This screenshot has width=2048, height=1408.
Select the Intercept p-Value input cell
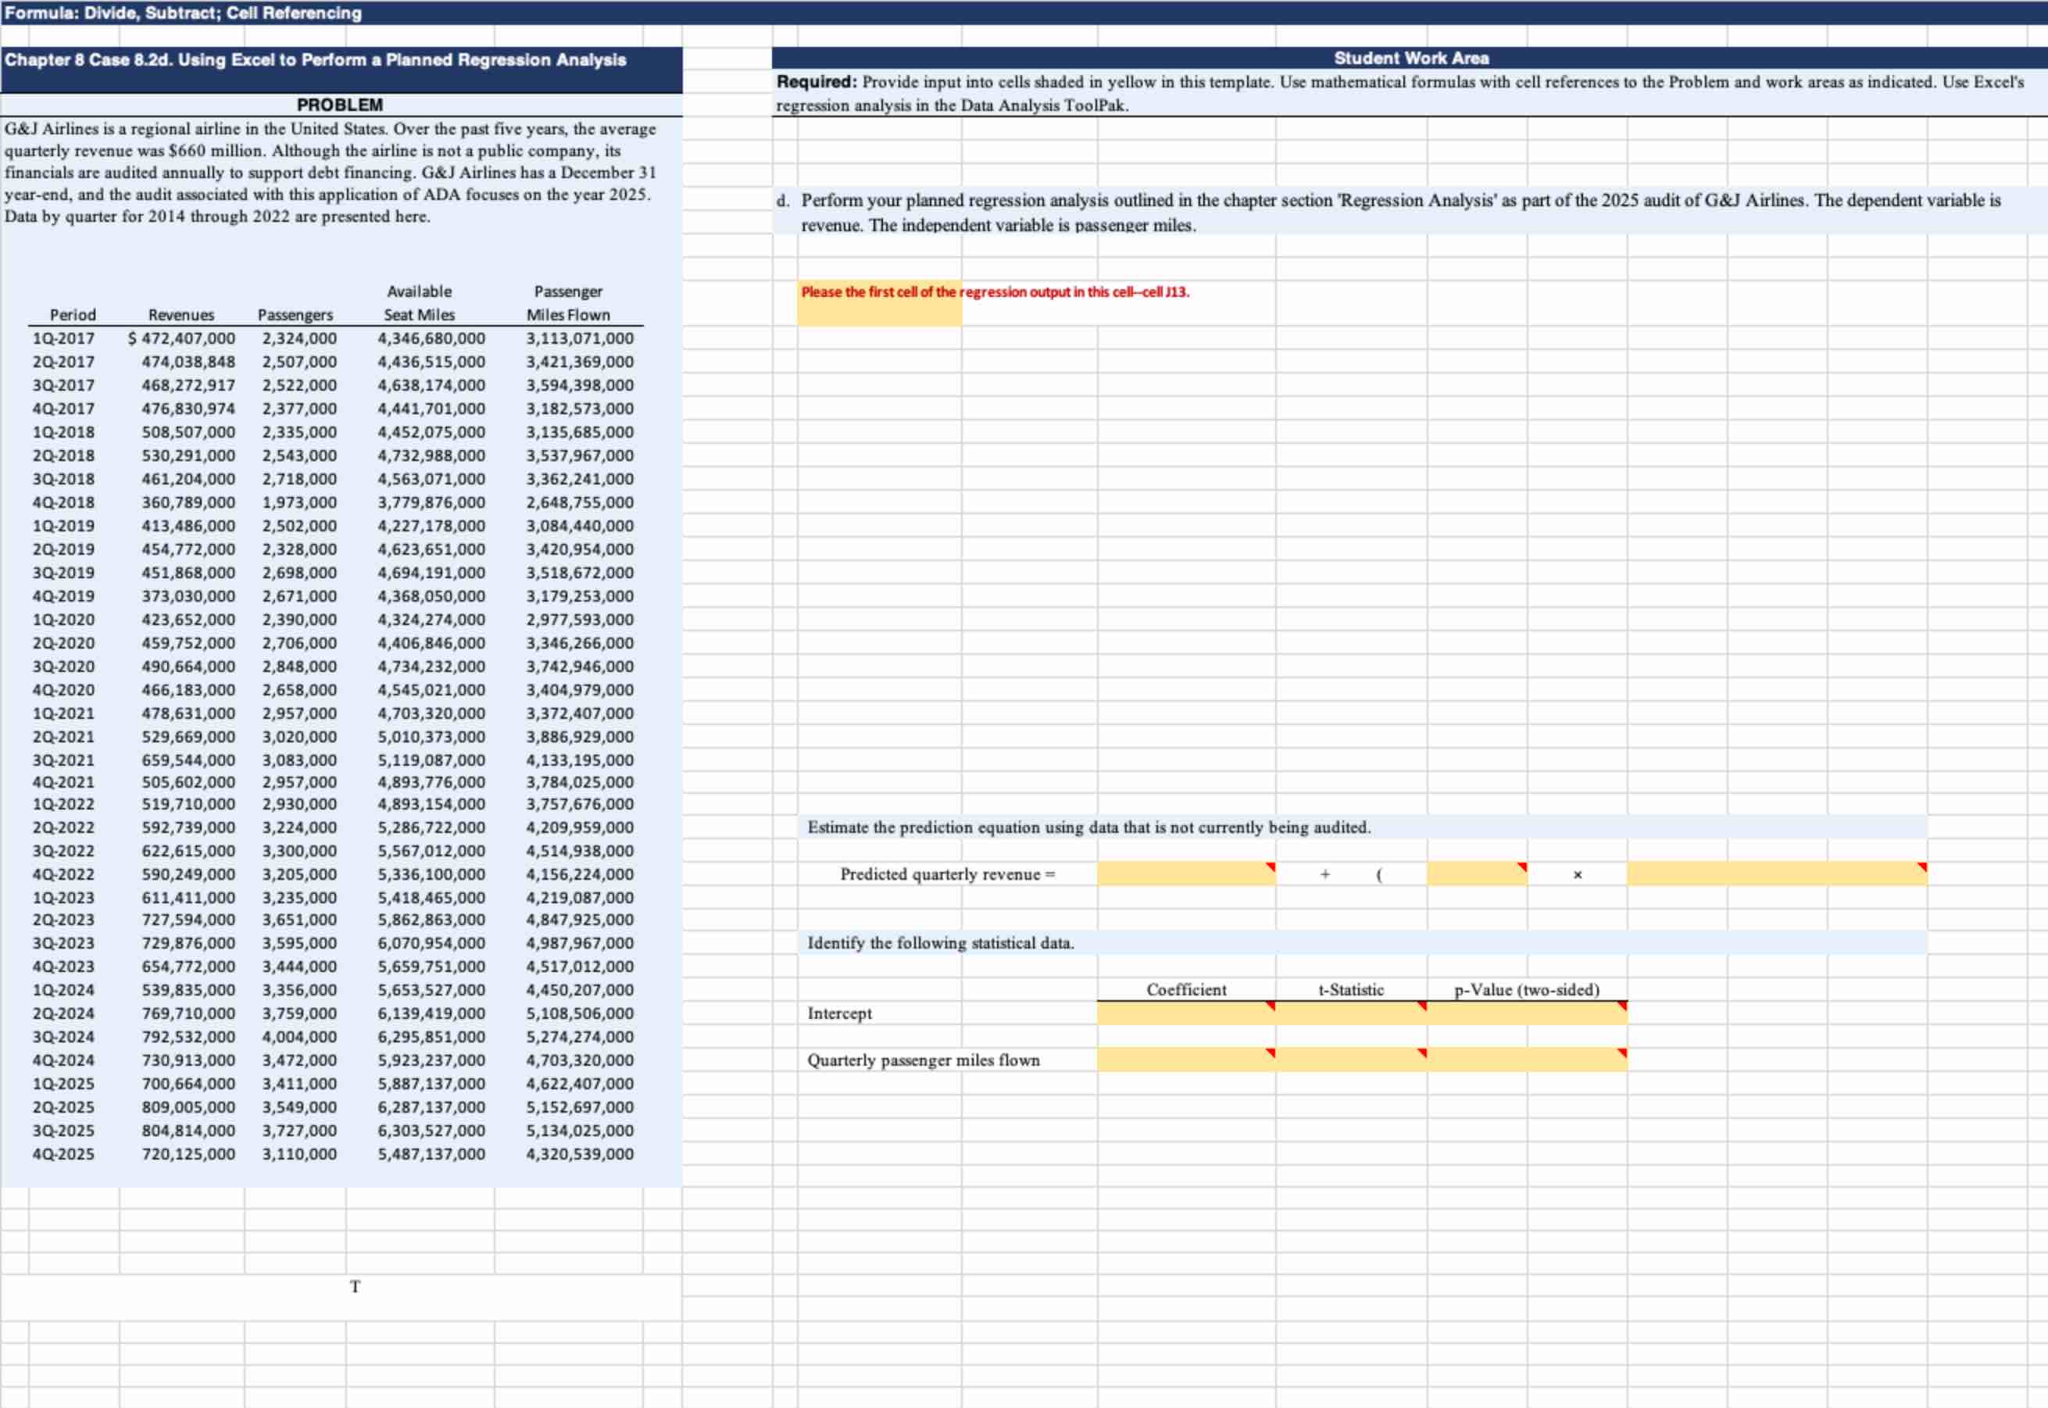(x=1527, y=1013)
